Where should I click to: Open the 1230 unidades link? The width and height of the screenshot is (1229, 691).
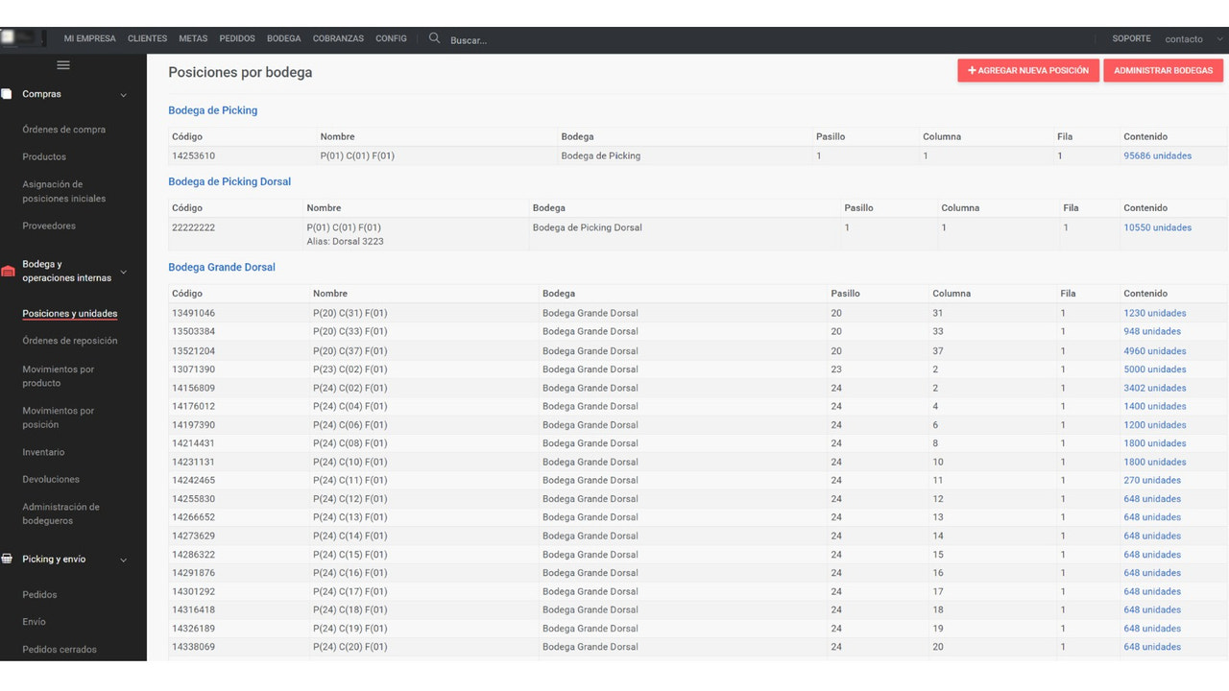(1155, 313)
